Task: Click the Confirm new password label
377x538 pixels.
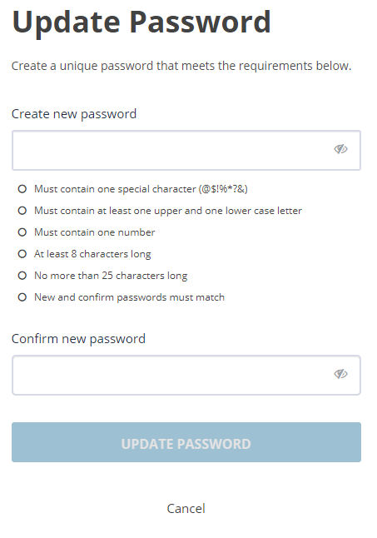Action: pyautogui.click(x=78, y=339)
